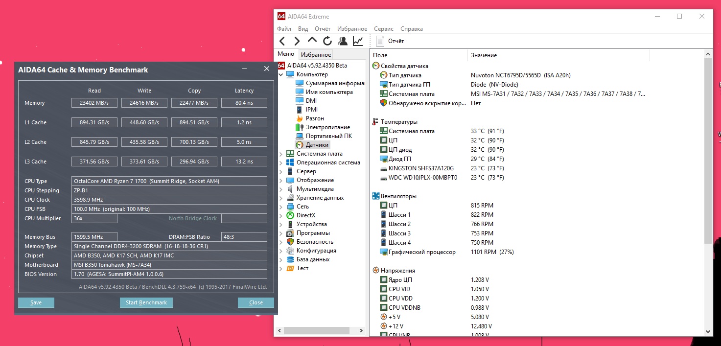
Task: Open the Файл menu
Action: [x=284, y=29]
